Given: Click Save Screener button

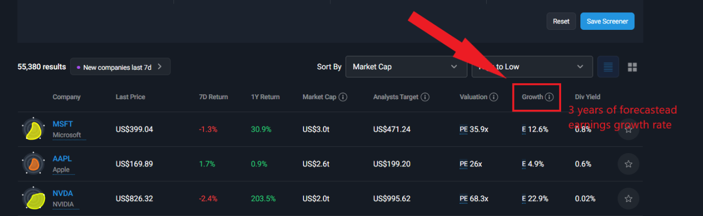Looking at the screenshot, I should point(607,21).
